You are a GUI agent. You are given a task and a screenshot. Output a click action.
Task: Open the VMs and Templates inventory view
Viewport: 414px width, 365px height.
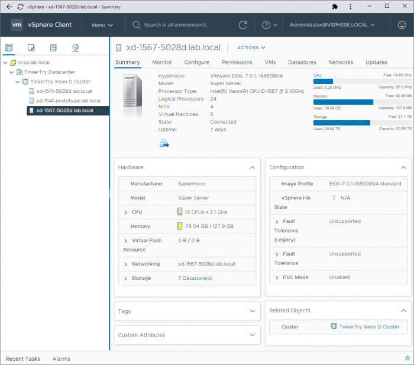[x=31, y=48]
